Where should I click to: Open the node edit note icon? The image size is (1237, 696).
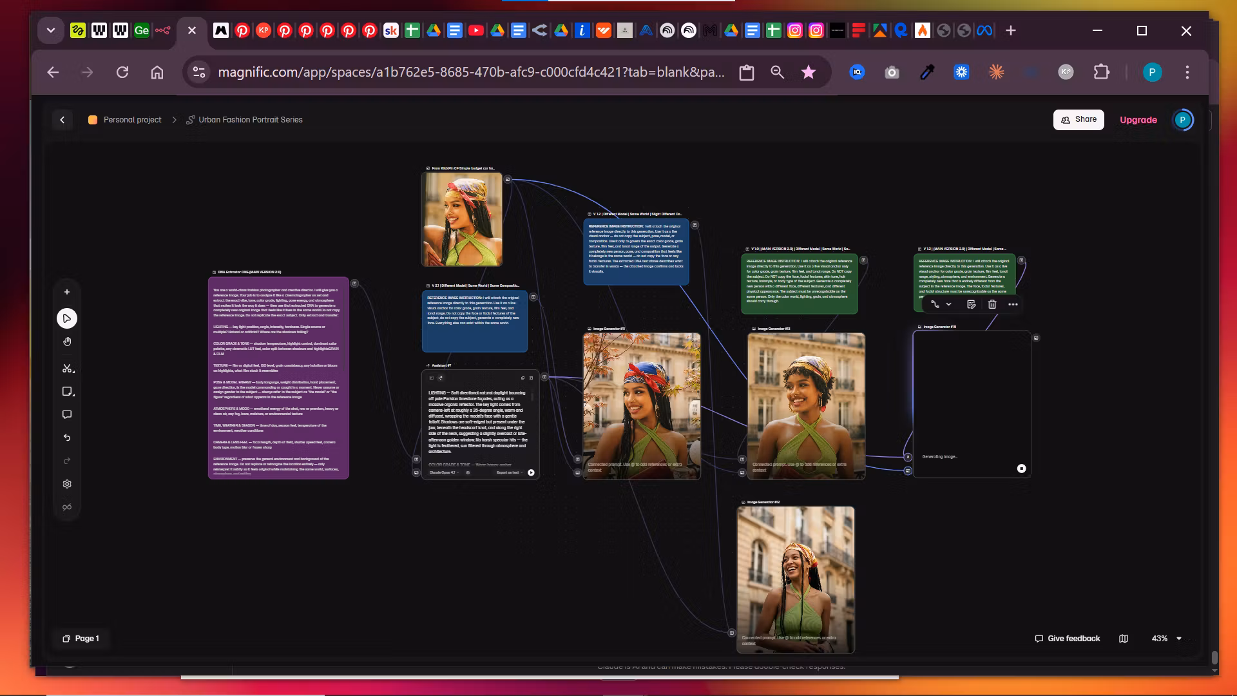[972, 304]
